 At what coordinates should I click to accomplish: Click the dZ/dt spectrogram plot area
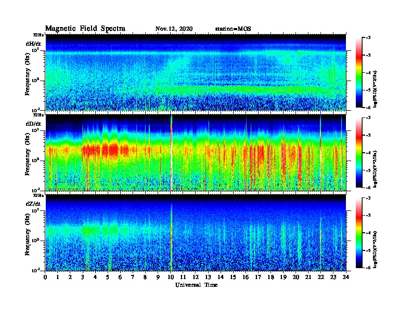(196, 233)
